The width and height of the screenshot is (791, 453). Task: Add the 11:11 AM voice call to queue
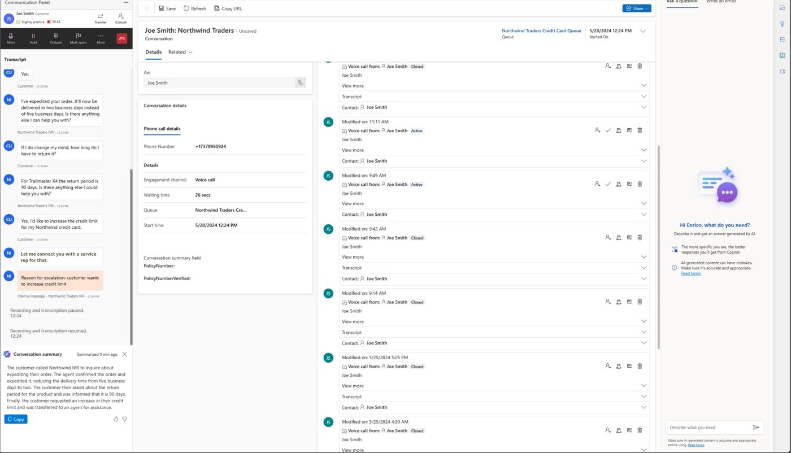[619, 130]
